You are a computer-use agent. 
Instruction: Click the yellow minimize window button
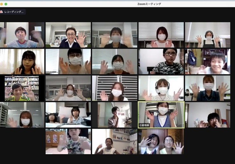tap(1, 4)
